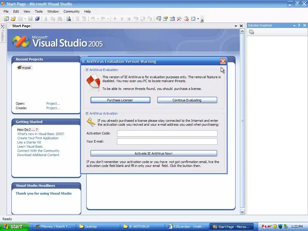Open What's new in Visual Basic 2005?

[x=41, y=134]
